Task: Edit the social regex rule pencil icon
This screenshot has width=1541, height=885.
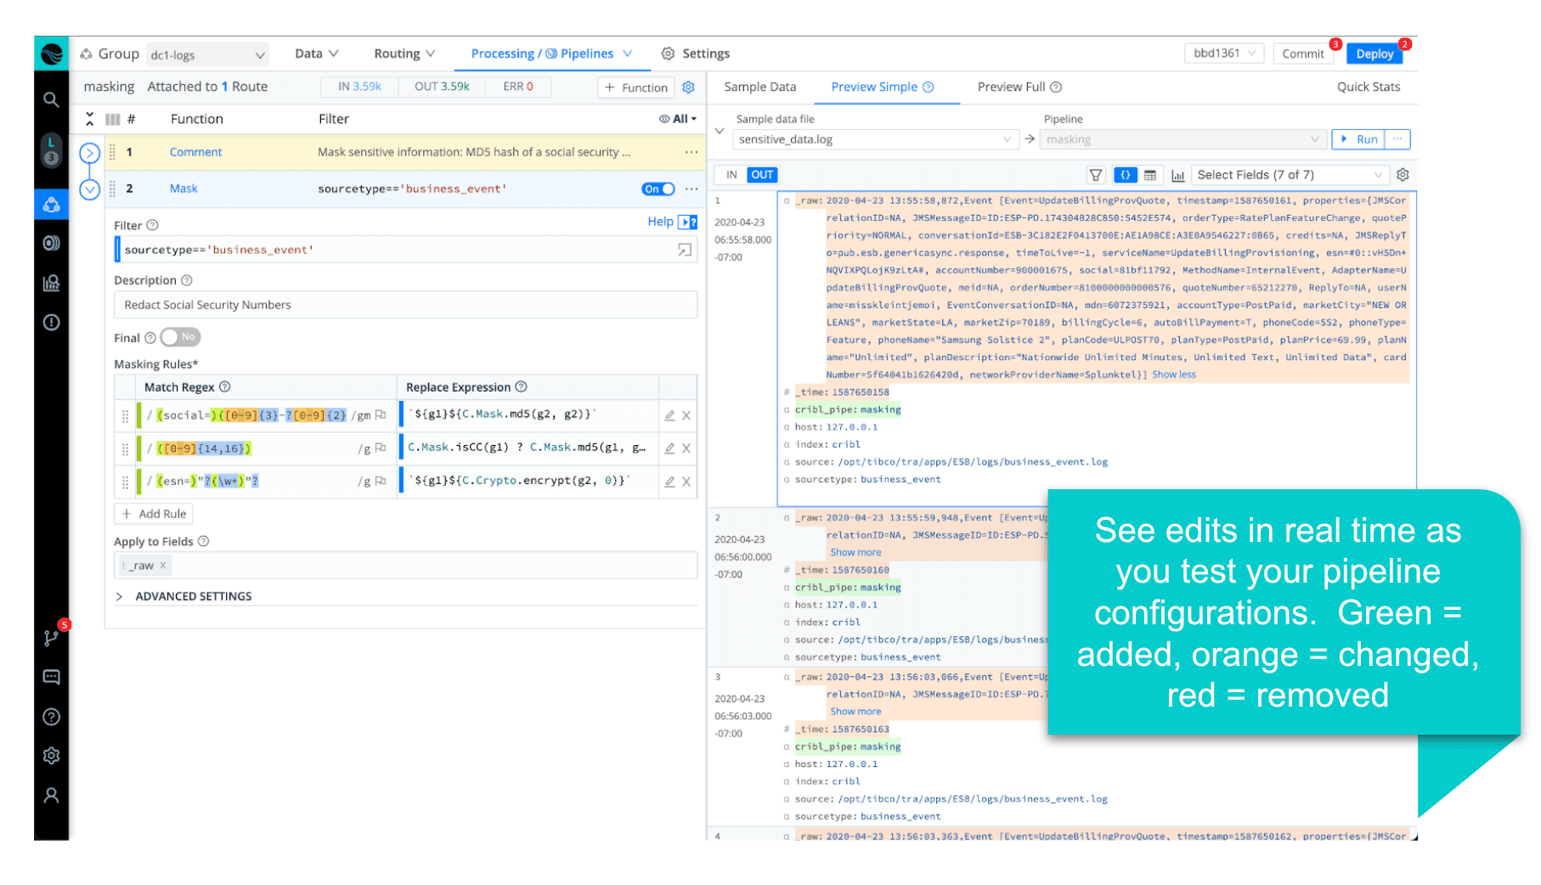Action: (669, 415)
